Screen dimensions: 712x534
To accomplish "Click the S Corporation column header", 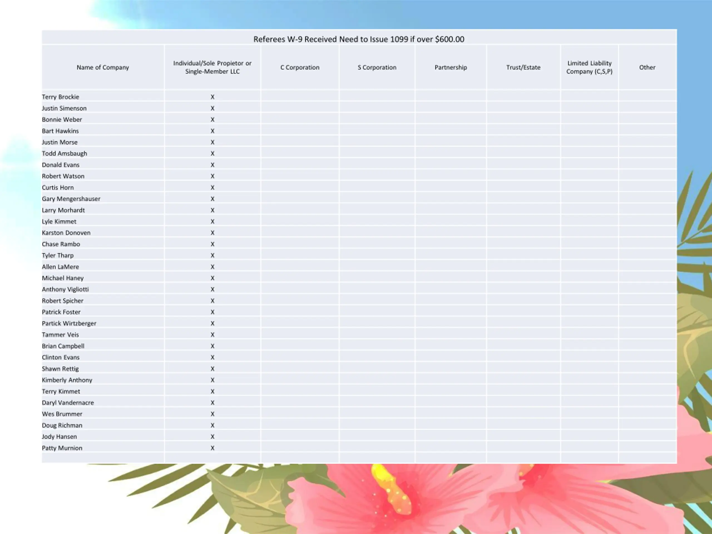I will pyautogui.click(x=377, y=67).
